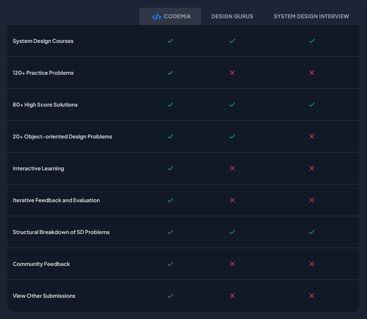Viewport: 367px width, 319px height.
Task: Click the Codemia code-bracket logo icon
Action: click(156, 17)
